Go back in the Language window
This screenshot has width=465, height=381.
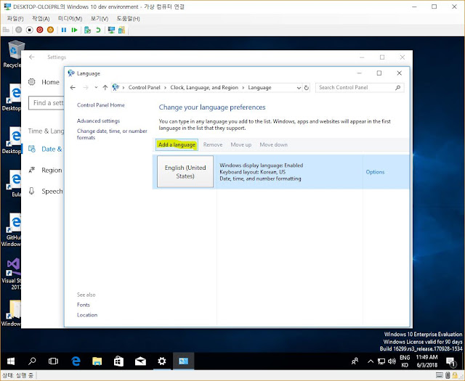pos(73,87)
